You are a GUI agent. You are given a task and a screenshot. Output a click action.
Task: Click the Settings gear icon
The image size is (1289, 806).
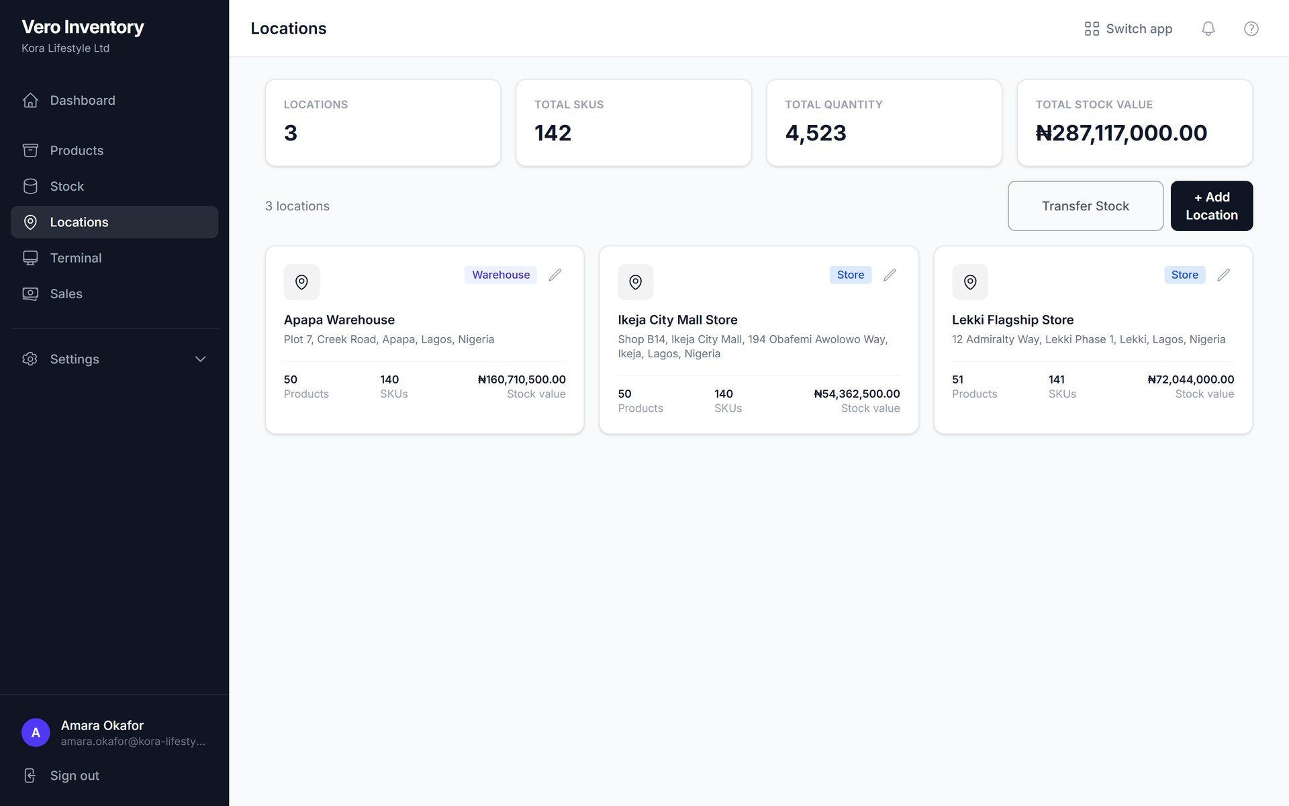click(30, 359)
